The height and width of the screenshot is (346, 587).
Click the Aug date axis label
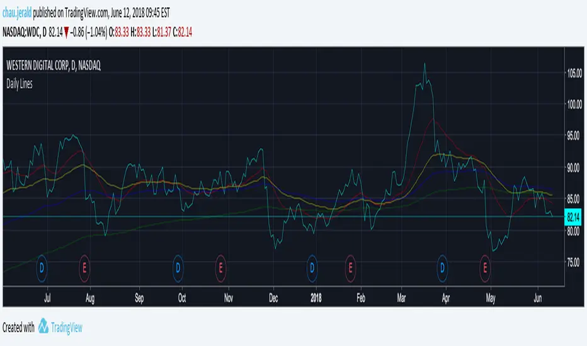point(90,298)
